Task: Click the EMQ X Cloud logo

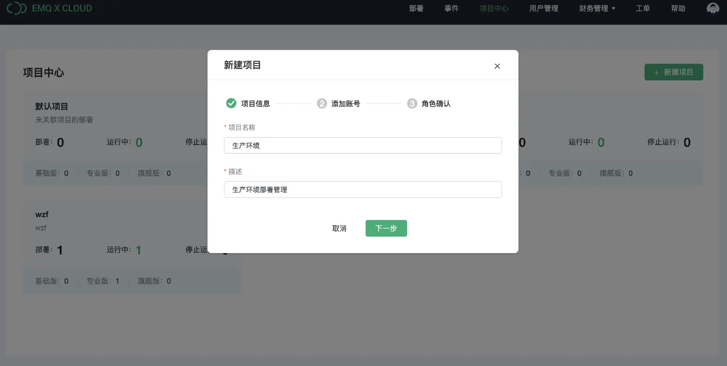Action: 49,8
